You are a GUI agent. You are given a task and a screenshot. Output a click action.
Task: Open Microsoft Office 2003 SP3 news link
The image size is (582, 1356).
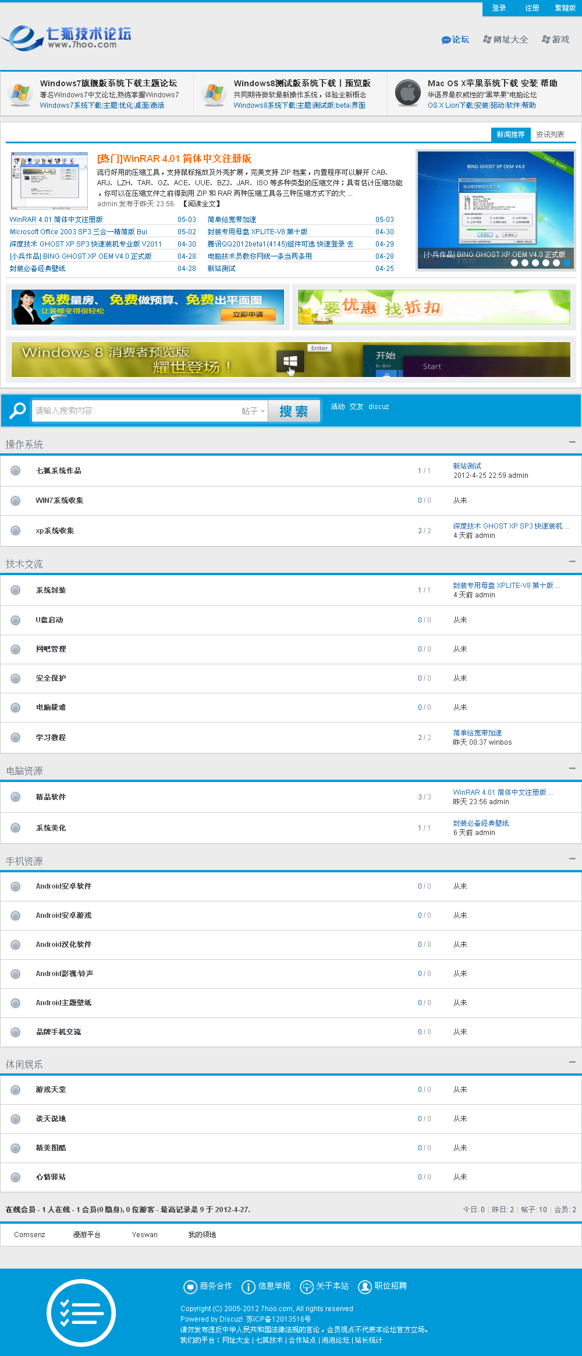coord(79,232)
